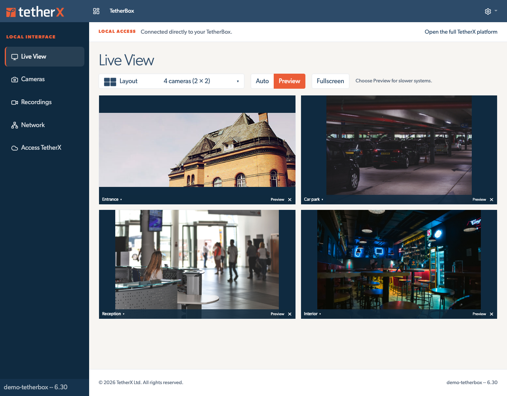Image resolution: width=507 pixels, height=396 pixels.
Task: Open the full TetherX platform link
Action: pyautogui.click(x=461, y=32)
